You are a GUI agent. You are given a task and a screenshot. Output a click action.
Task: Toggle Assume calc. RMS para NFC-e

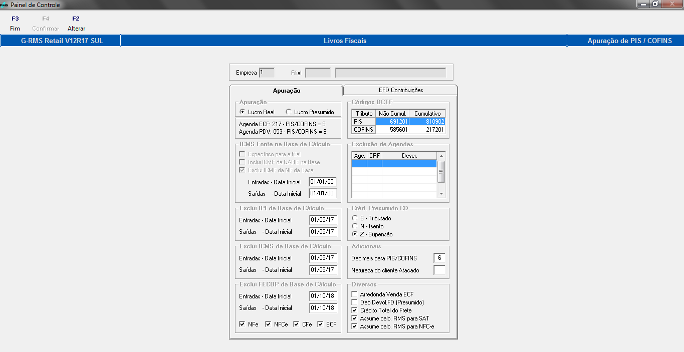[x=355, y=326]
